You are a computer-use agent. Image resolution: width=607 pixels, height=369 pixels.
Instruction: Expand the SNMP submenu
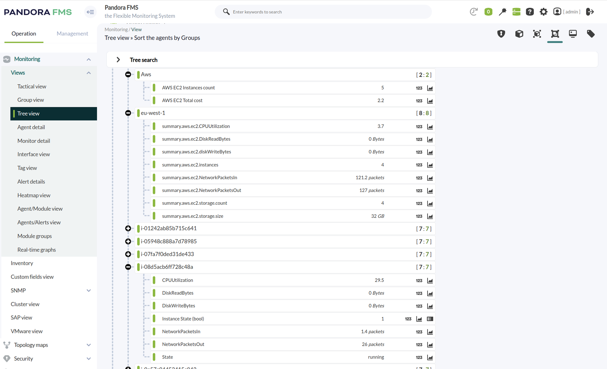coord(88,290)
